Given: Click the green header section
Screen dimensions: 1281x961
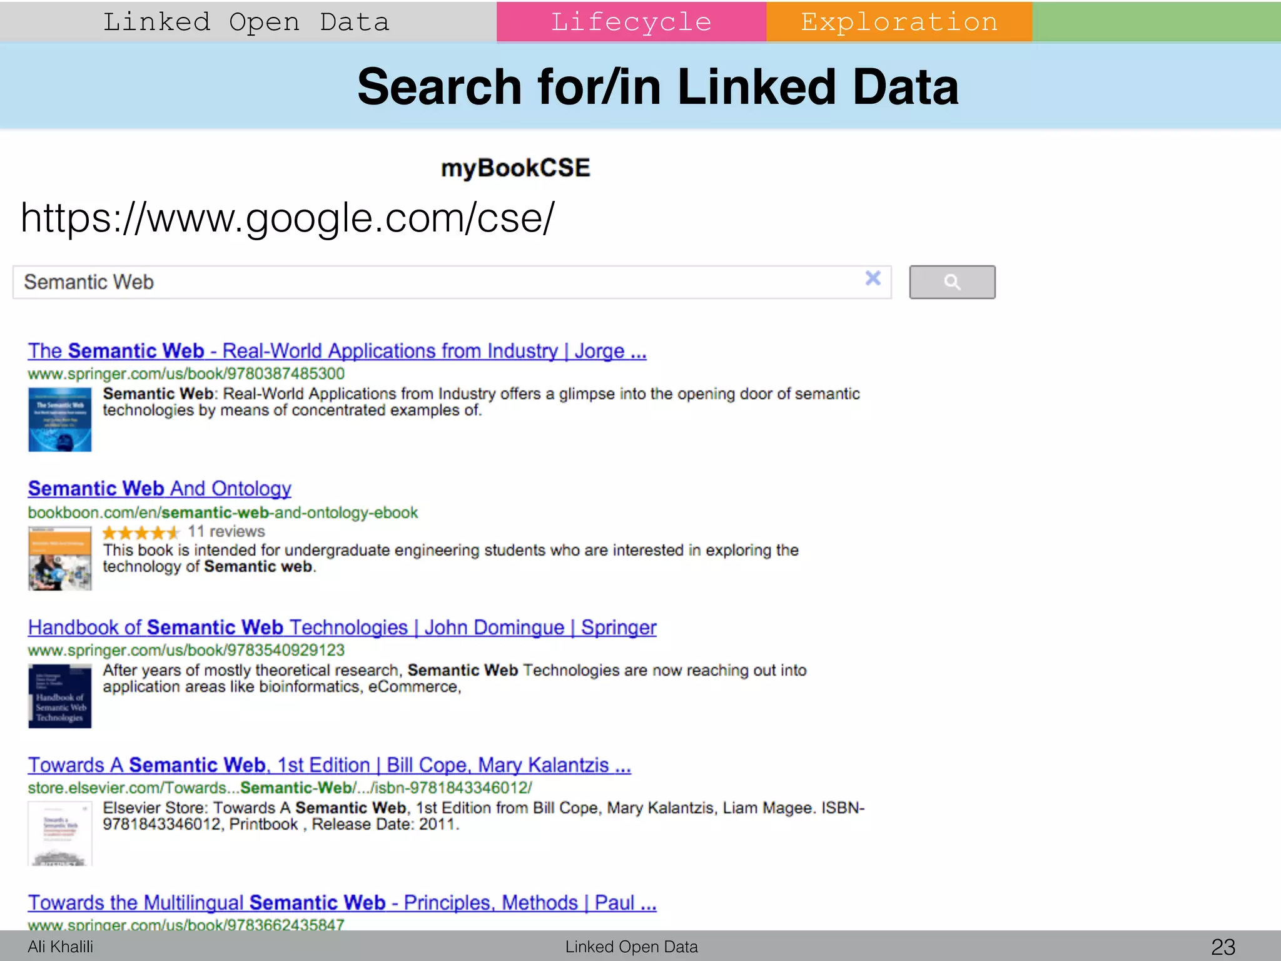Looking at the screenshot, I should 1156,22.
